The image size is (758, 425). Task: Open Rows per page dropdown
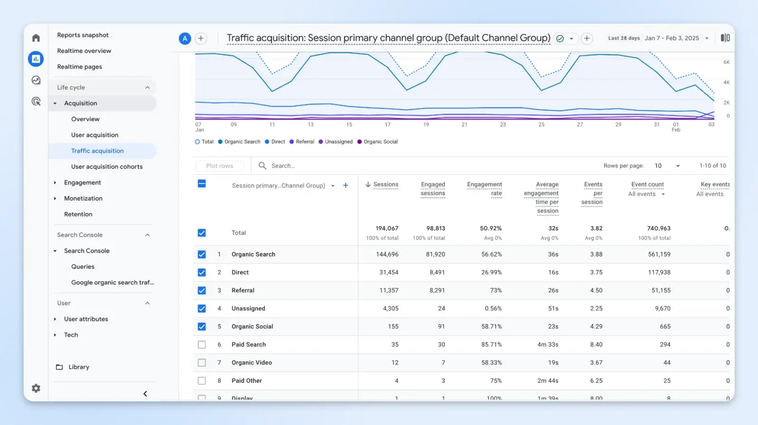pos(667,166)
